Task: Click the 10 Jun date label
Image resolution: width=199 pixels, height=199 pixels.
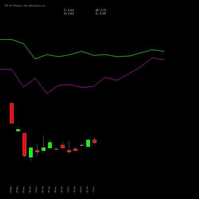Action: click(62, 189)
